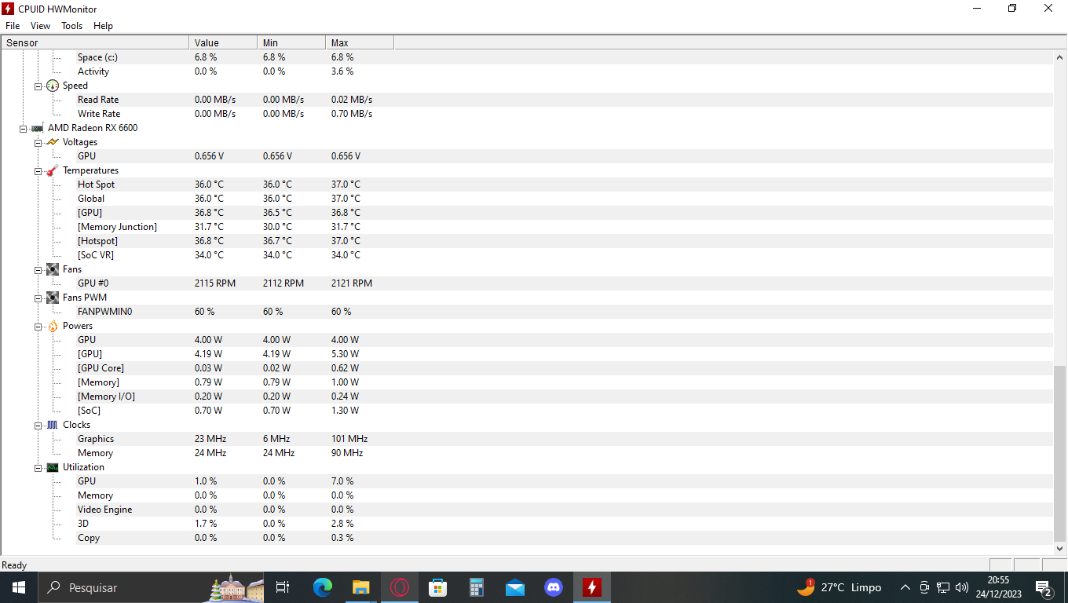Image resolution: width=1068 pixels, height=603 pixels.
Task: Click the 101 MHz Graphics max value
Action: [349, 439]
